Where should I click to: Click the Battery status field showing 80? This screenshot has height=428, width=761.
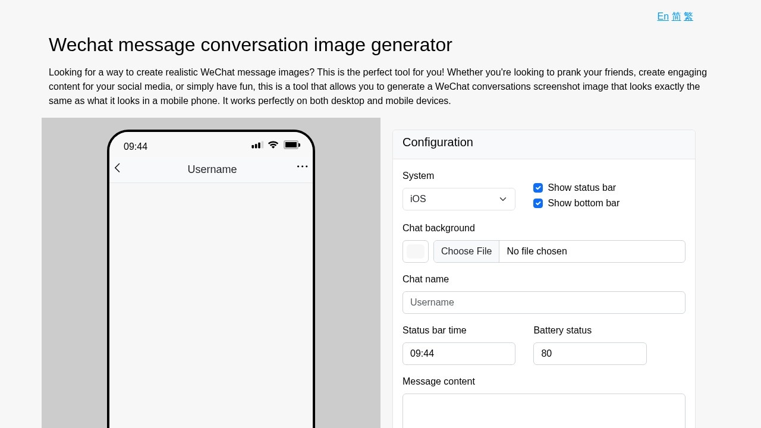[590, 354]
